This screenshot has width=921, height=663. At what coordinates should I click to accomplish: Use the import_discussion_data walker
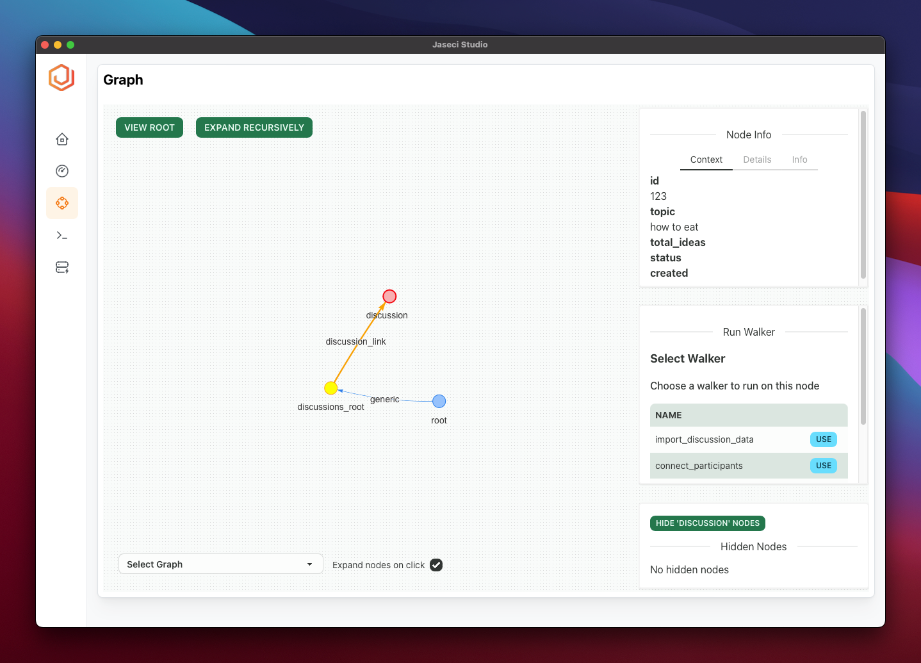[x=823, y=439]
